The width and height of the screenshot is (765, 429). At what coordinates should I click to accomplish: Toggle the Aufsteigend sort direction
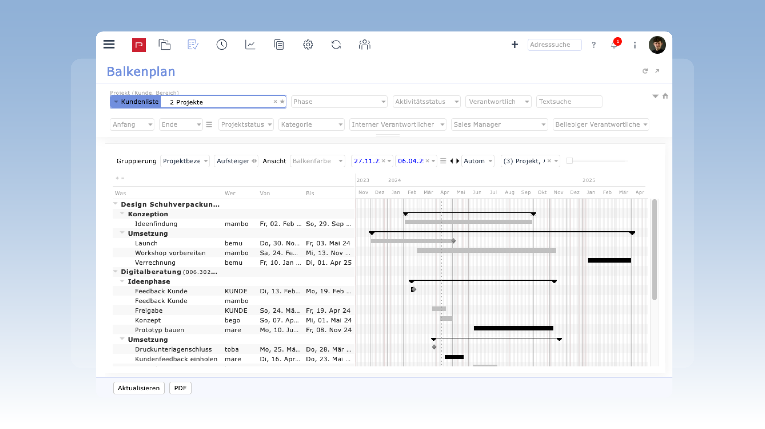236,161
